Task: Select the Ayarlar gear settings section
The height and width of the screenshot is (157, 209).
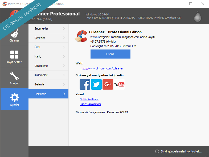Action: [14, 99]
